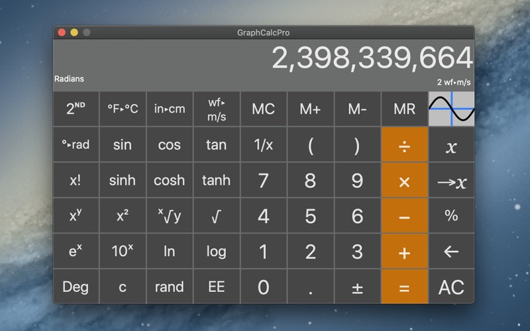The image size is (530, 331).
Task: Add to memory with M+
Action: (x=310, y=109)
